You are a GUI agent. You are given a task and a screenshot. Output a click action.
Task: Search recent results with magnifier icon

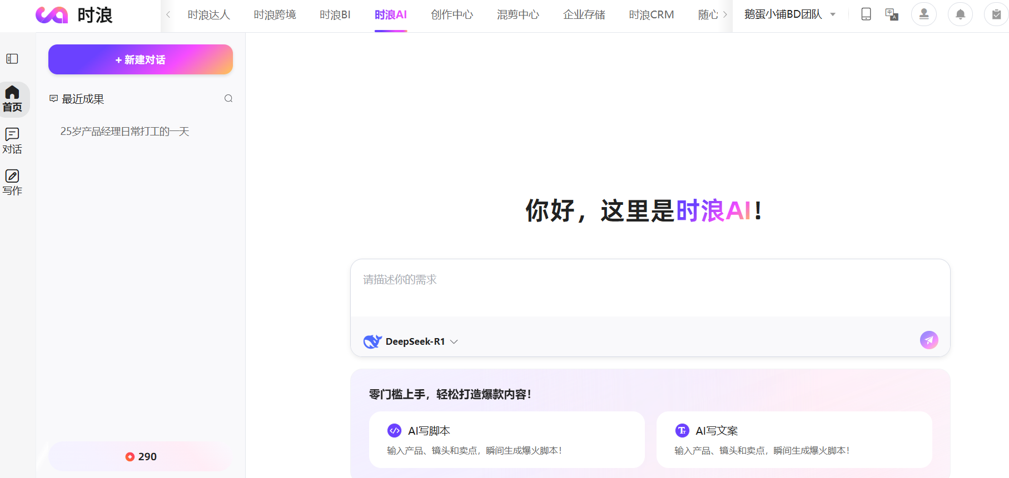tap(228, 99)
